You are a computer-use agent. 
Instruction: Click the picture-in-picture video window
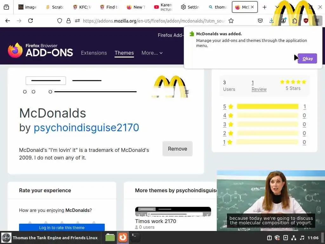[271, 200]
